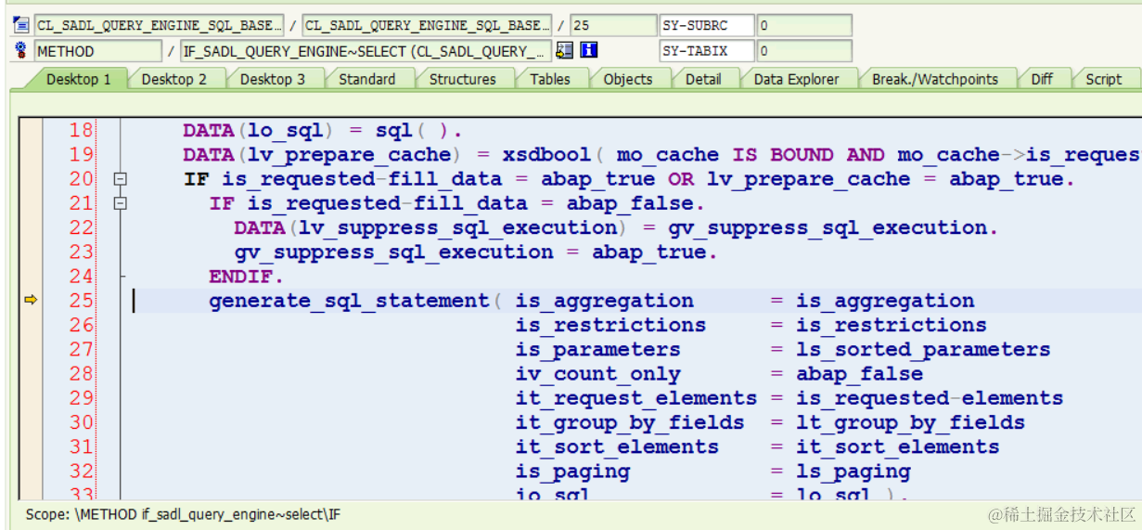Click the program source icon beside class name
This screenshot has height=530, width=1142.
click(20, 25)
